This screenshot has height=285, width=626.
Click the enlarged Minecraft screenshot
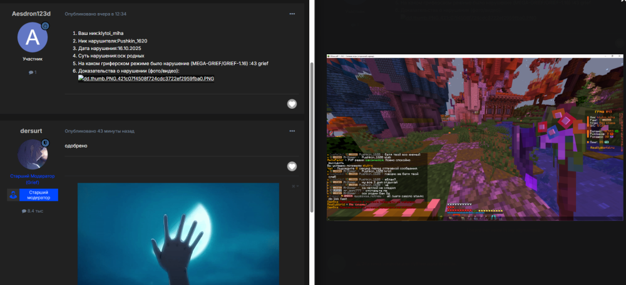[x=475, y=137]
